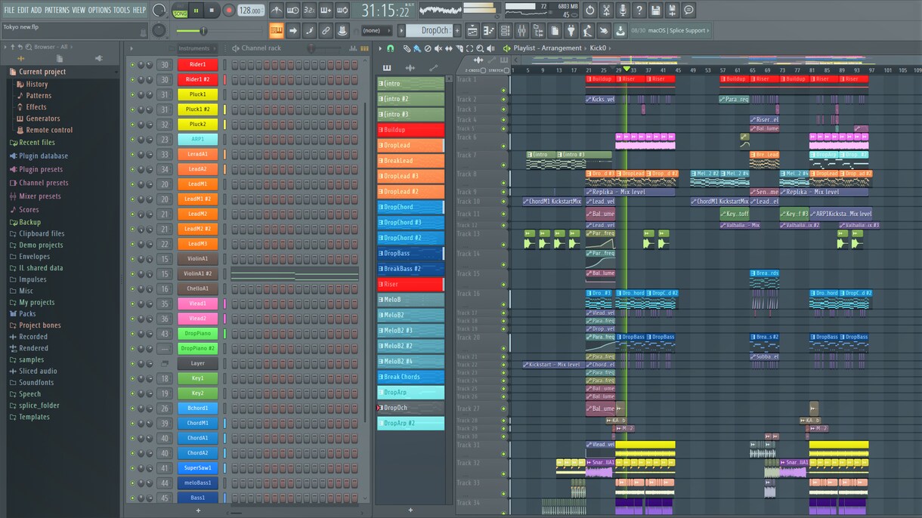
Task: Open help with the question mark icon
Action: click(x=639, y=11)
